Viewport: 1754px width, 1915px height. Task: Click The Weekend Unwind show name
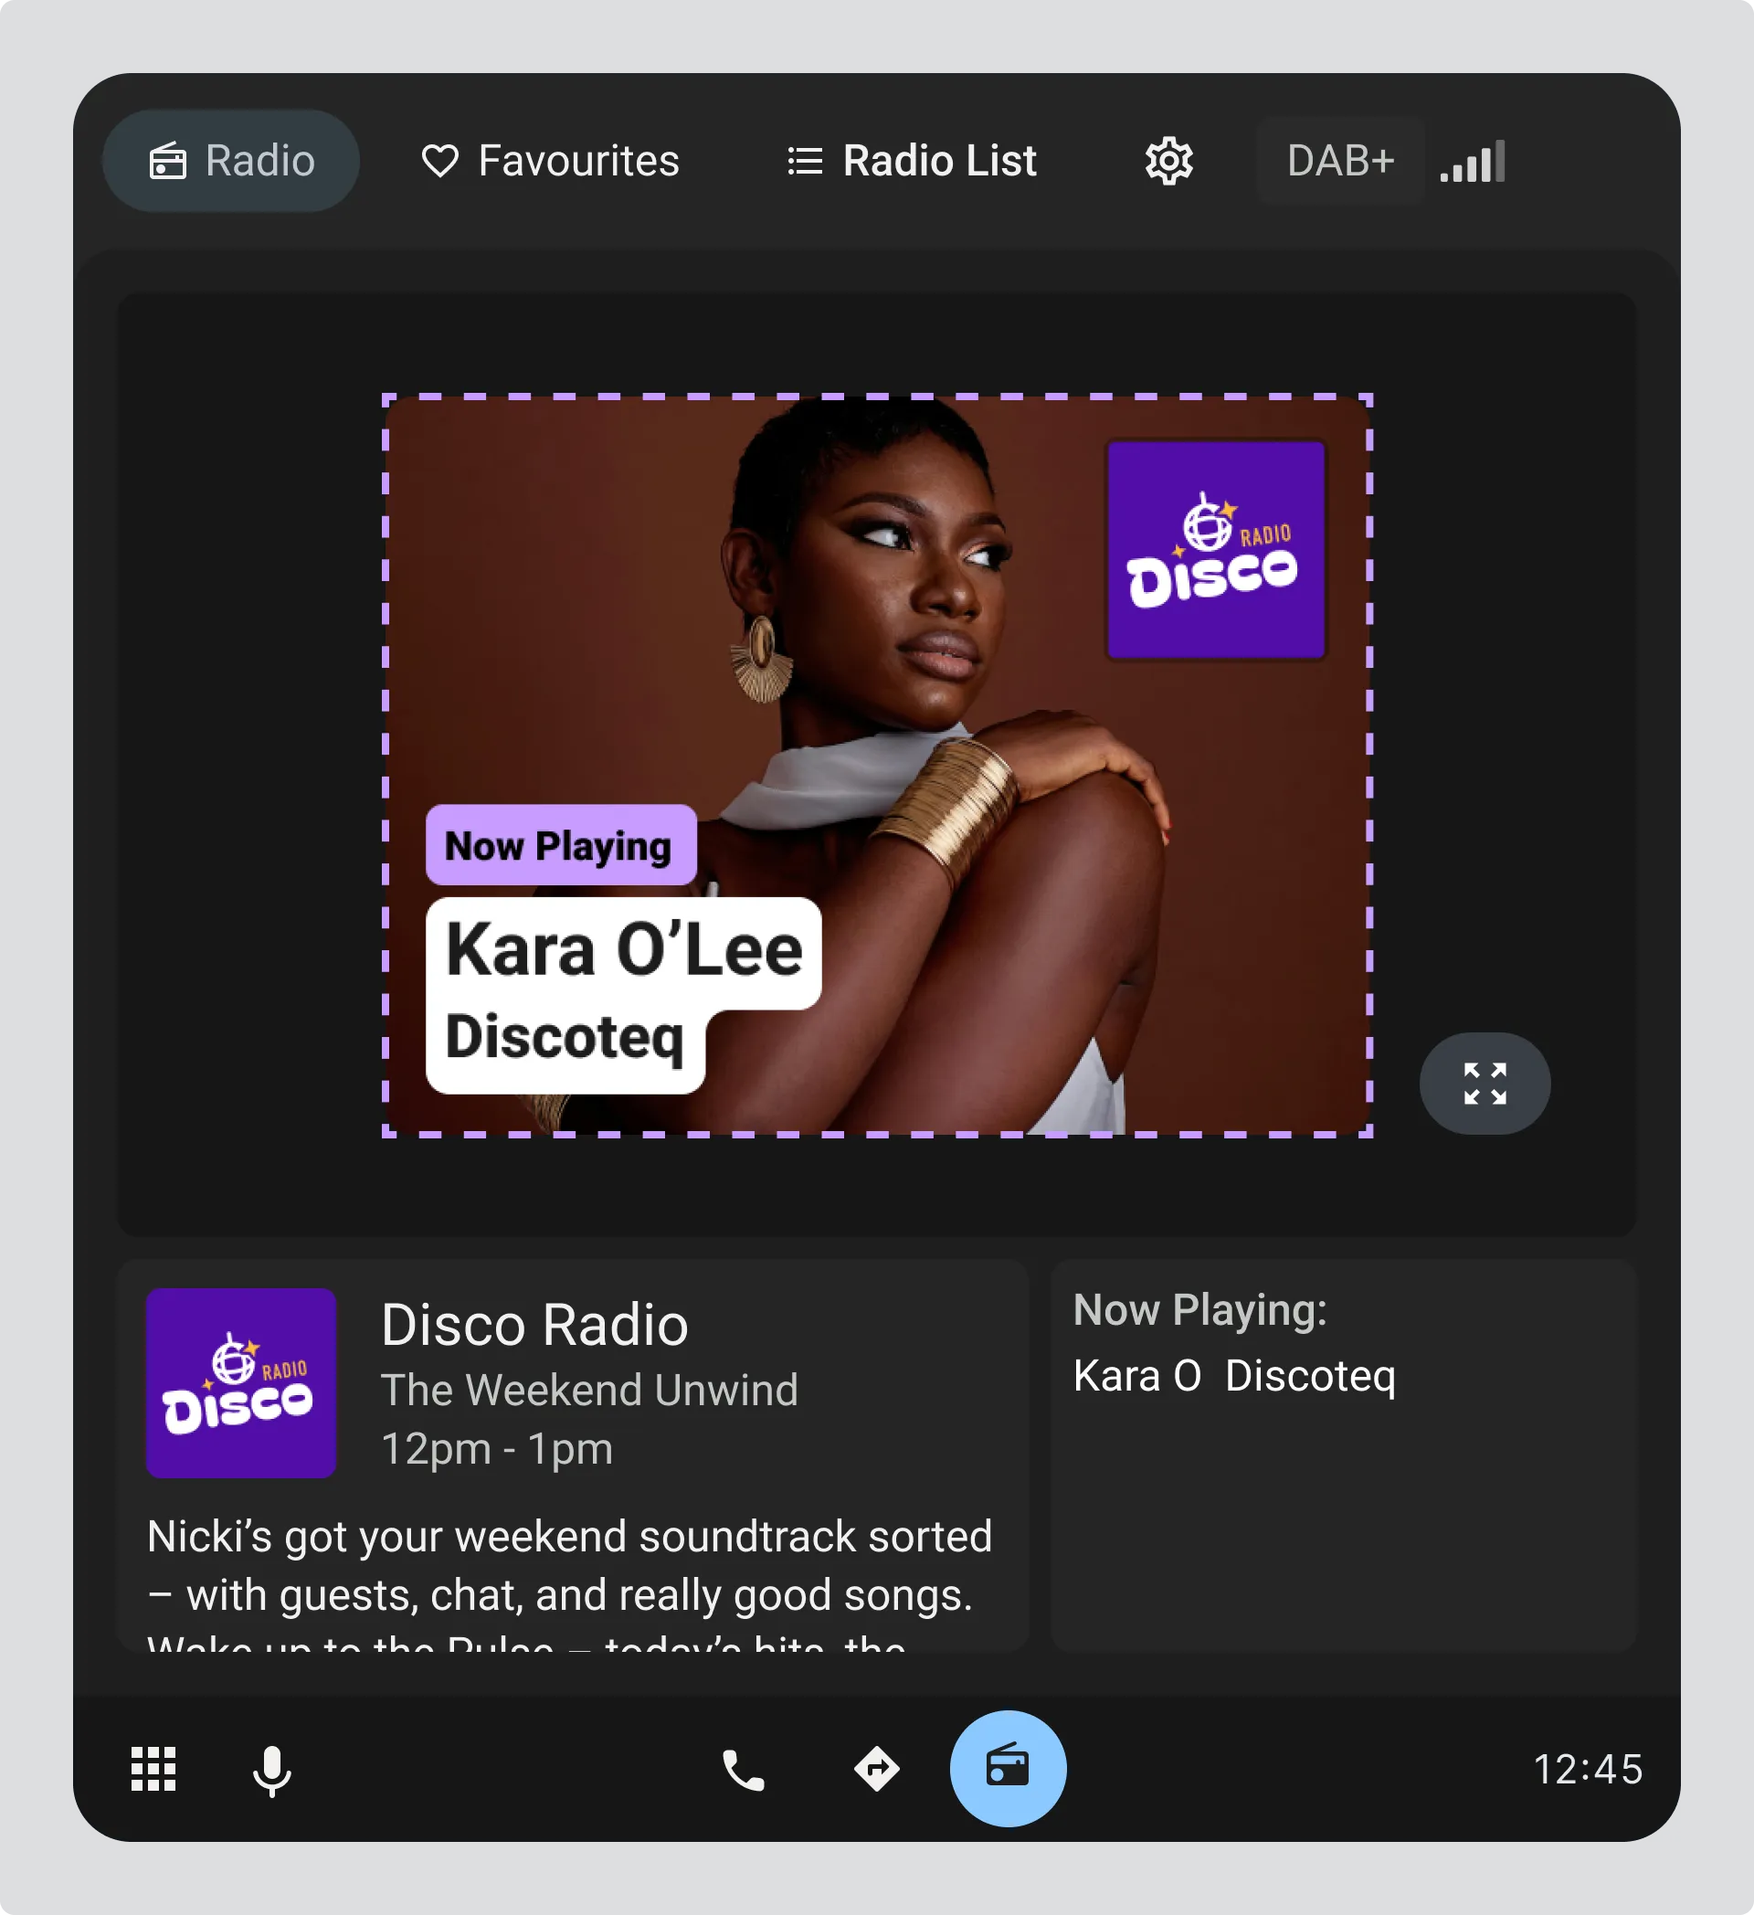pyautogui.click(x=590, y=1390)
